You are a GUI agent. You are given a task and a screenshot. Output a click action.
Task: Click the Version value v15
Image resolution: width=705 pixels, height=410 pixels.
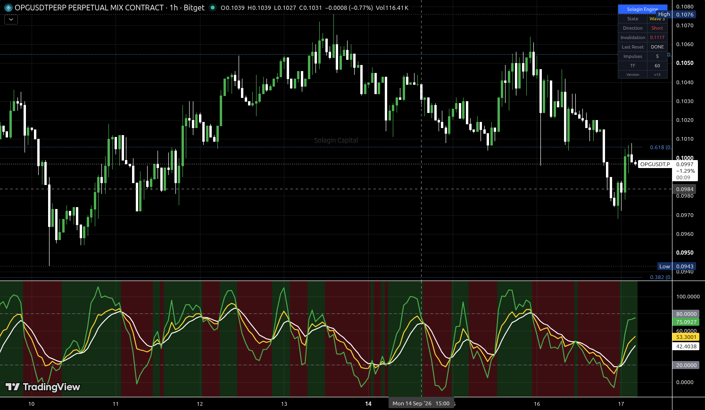pyautogui.click(x=657, y=75)
